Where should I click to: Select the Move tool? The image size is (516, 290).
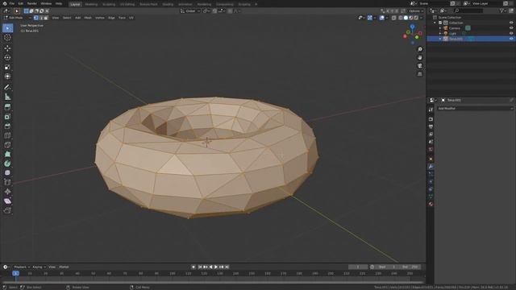tap(7, 48)
